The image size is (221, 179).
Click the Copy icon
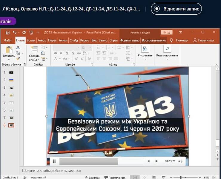coord(18,53)
